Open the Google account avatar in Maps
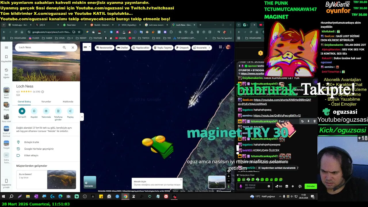 coord(228,47)
